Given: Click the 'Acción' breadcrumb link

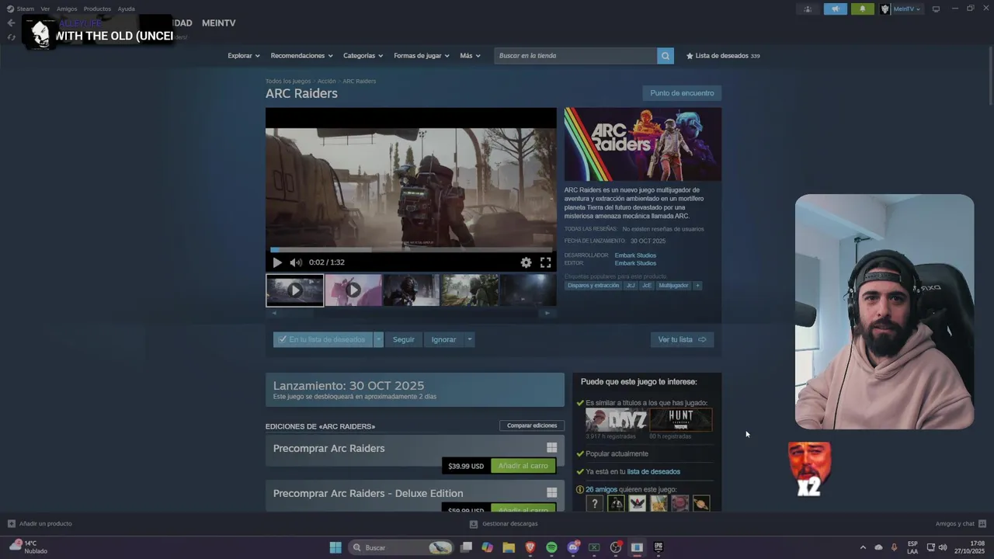Looking at the screenshot, I should pos(326,81).
